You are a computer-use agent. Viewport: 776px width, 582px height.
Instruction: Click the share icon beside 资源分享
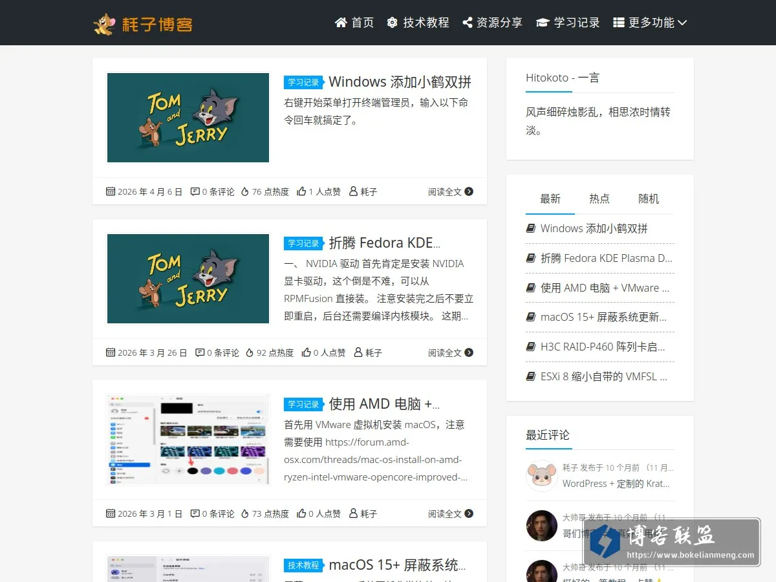click(467, 23)
